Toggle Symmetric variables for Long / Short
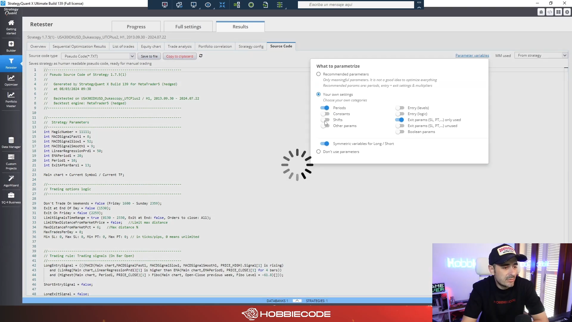 325,144
